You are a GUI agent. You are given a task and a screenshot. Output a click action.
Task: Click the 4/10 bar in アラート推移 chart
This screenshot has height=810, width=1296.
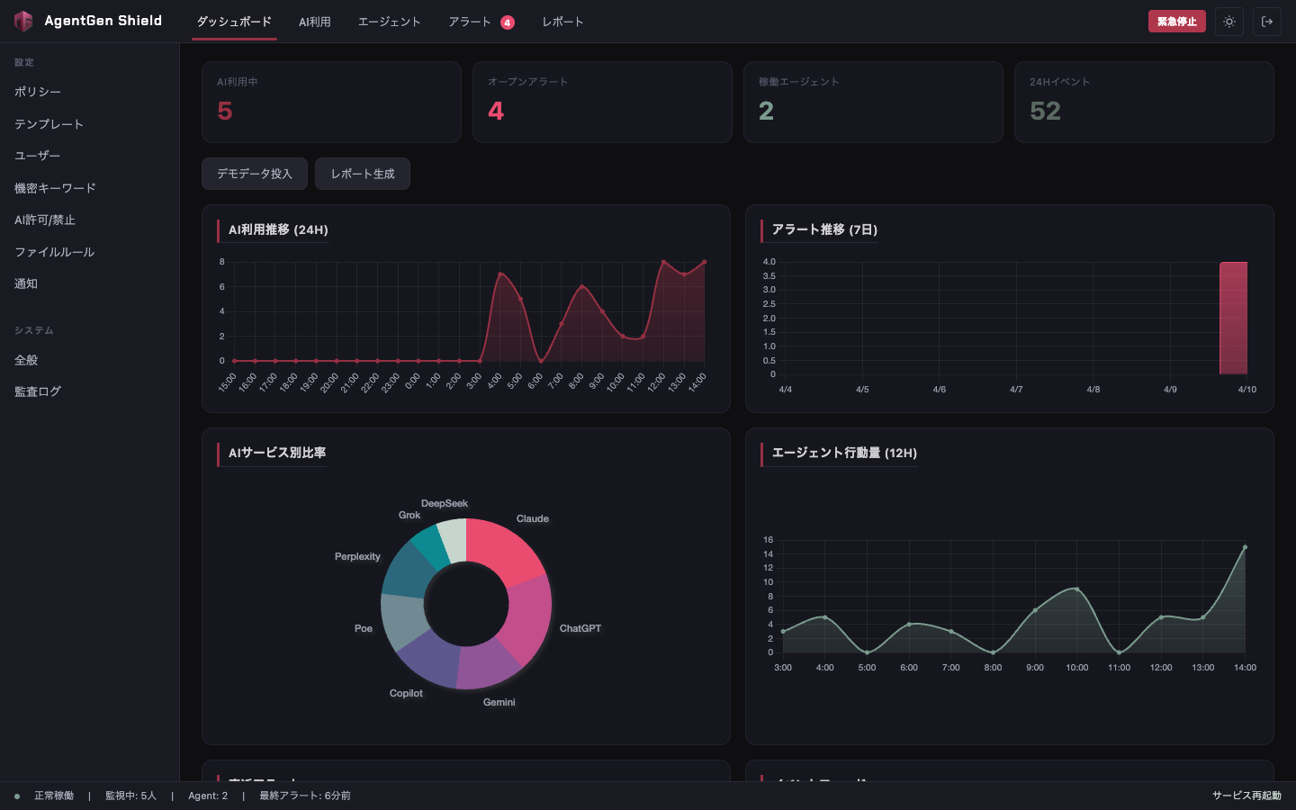click(x=1233, y=318)
